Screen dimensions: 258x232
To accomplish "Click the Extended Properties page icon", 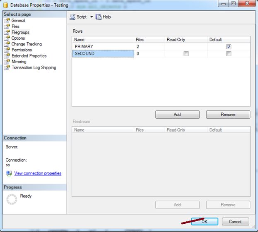I will [x=7, y=56].
